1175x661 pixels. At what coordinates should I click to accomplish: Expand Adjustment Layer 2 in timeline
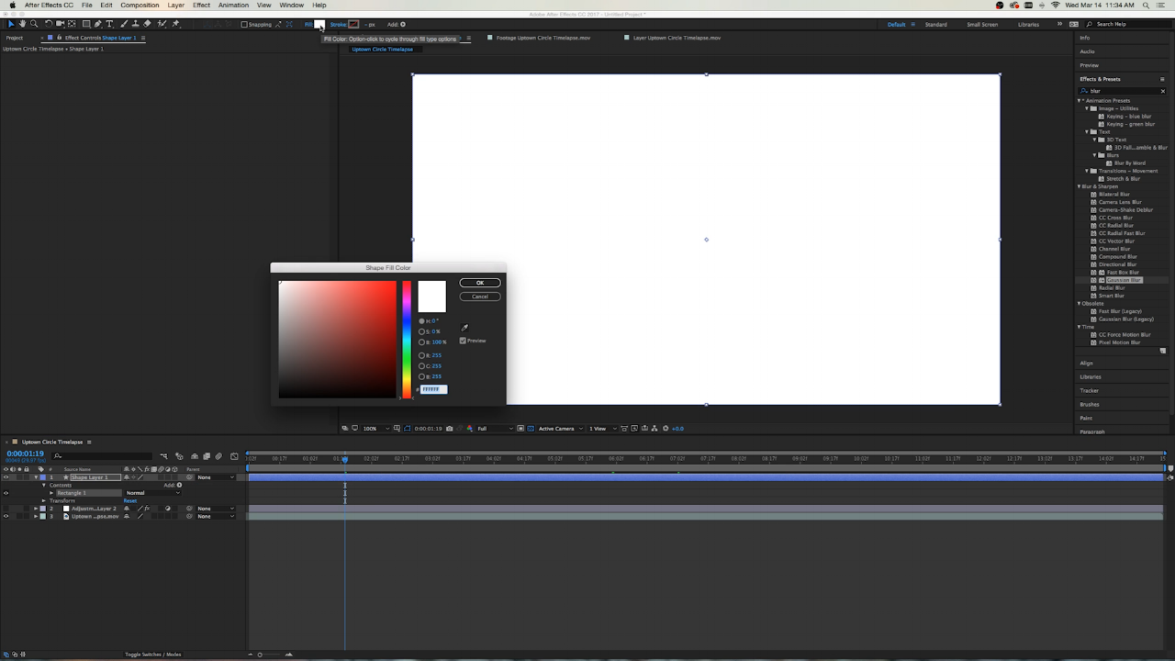(x=36, y=509)
